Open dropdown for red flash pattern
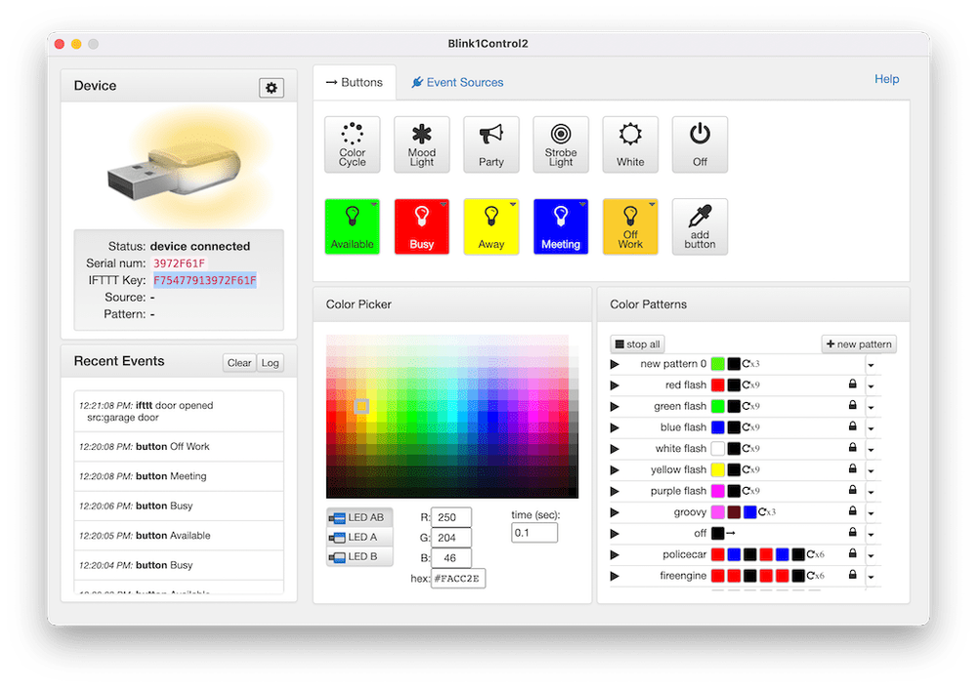Screen dimensions: 977x688 (871, 386)
